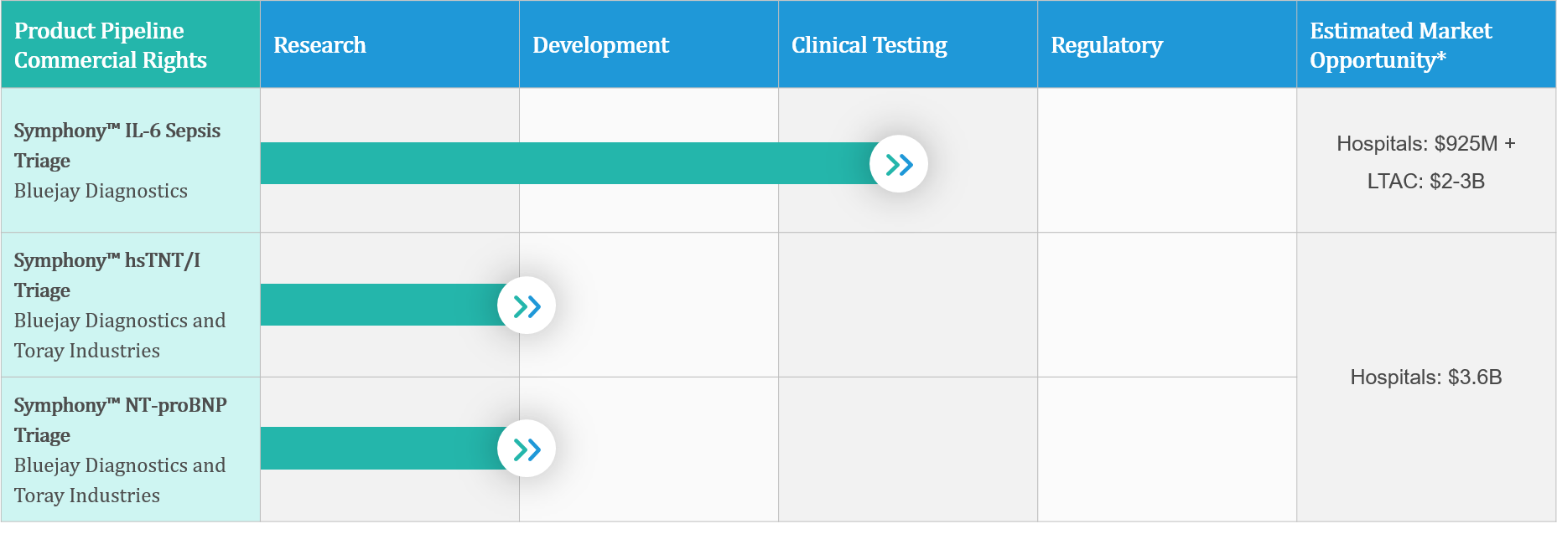Select the Research column header

tap(319, 45)
